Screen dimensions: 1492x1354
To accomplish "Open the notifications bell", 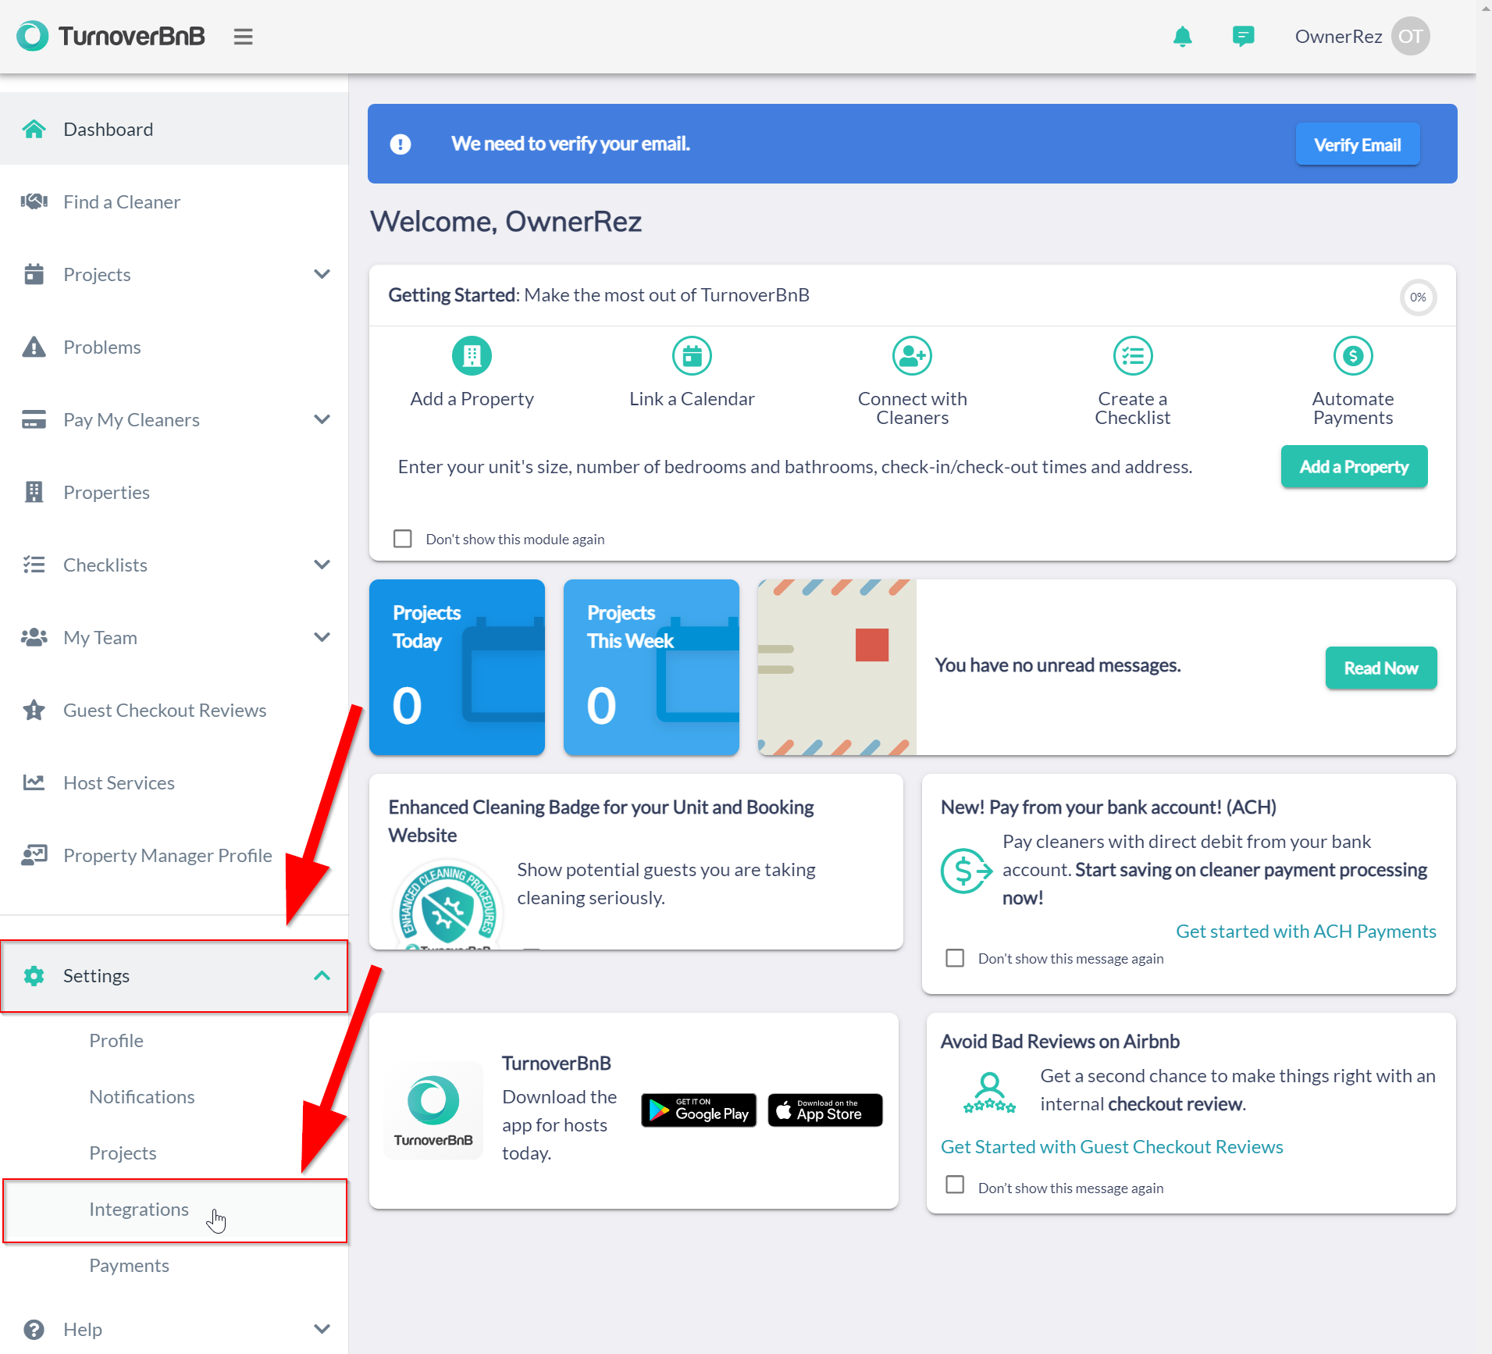I will pos(1183,36).
